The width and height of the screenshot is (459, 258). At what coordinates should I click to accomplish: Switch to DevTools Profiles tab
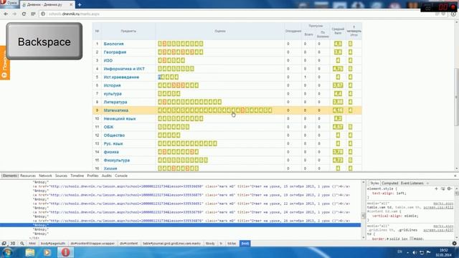coord(93,176)
